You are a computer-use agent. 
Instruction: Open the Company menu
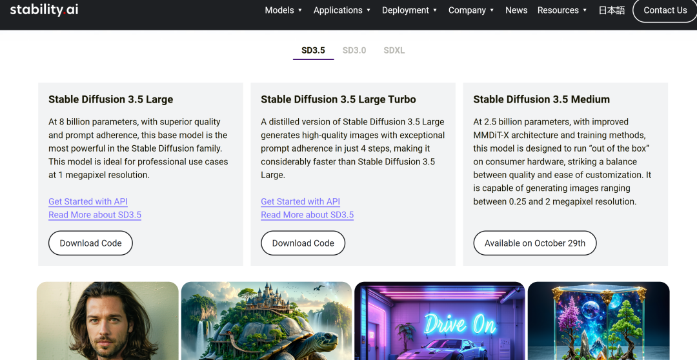[467, 10]
